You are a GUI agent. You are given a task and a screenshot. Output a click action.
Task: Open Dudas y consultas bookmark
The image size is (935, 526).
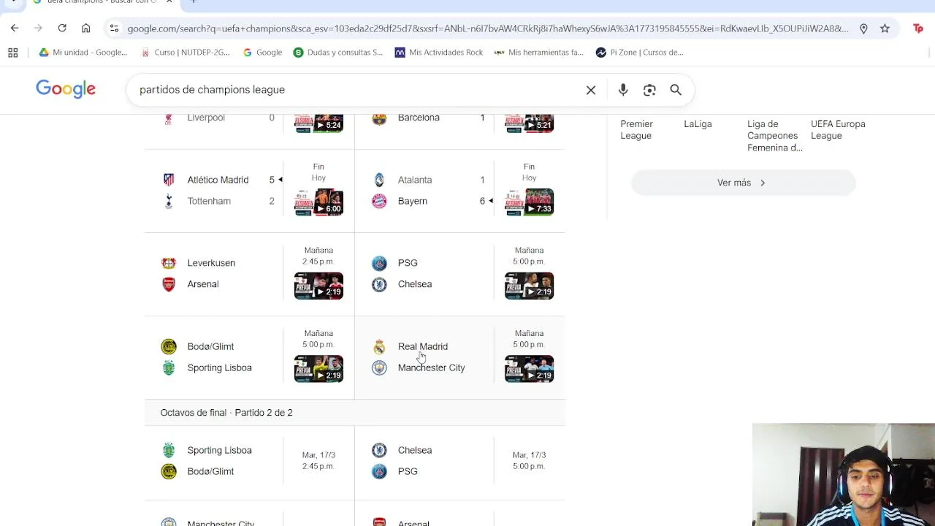coord(338,53)
